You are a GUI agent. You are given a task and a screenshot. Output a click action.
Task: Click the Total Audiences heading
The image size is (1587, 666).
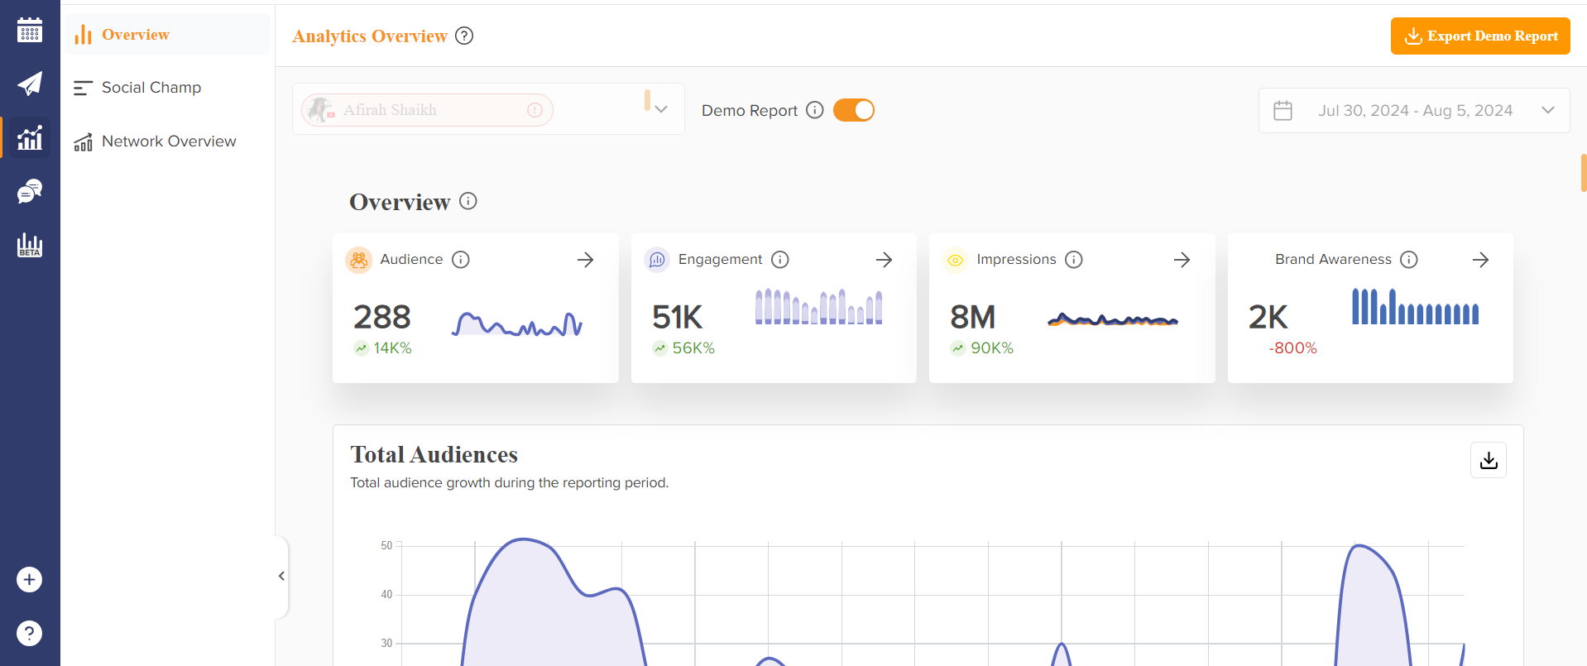(x=434, y=454)
